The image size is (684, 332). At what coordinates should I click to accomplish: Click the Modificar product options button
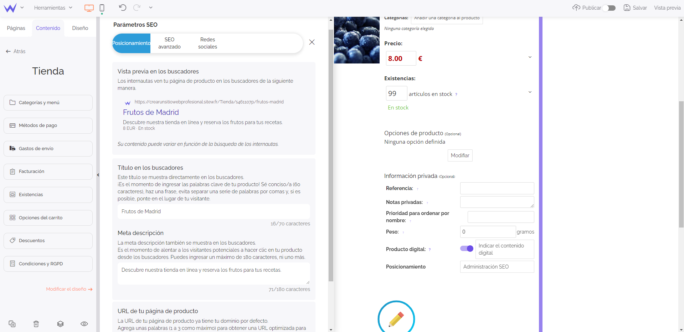tap(460, 155)
